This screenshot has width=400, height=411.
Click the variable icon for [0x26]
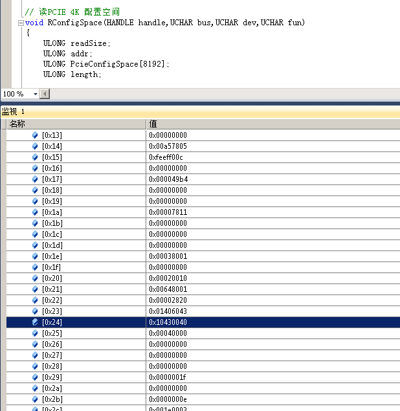35,344
